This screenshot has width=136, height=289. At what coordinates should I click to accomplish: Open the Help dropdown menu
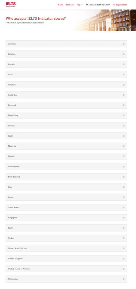(80, 5)
